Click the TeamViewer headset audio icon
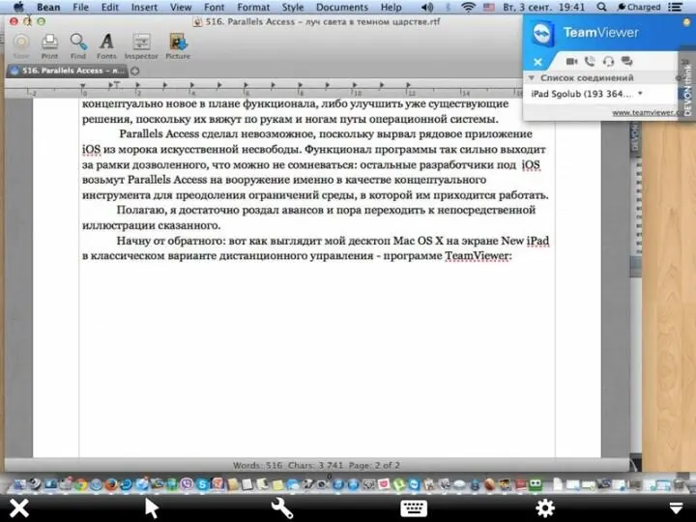 [x=609, y=61]
